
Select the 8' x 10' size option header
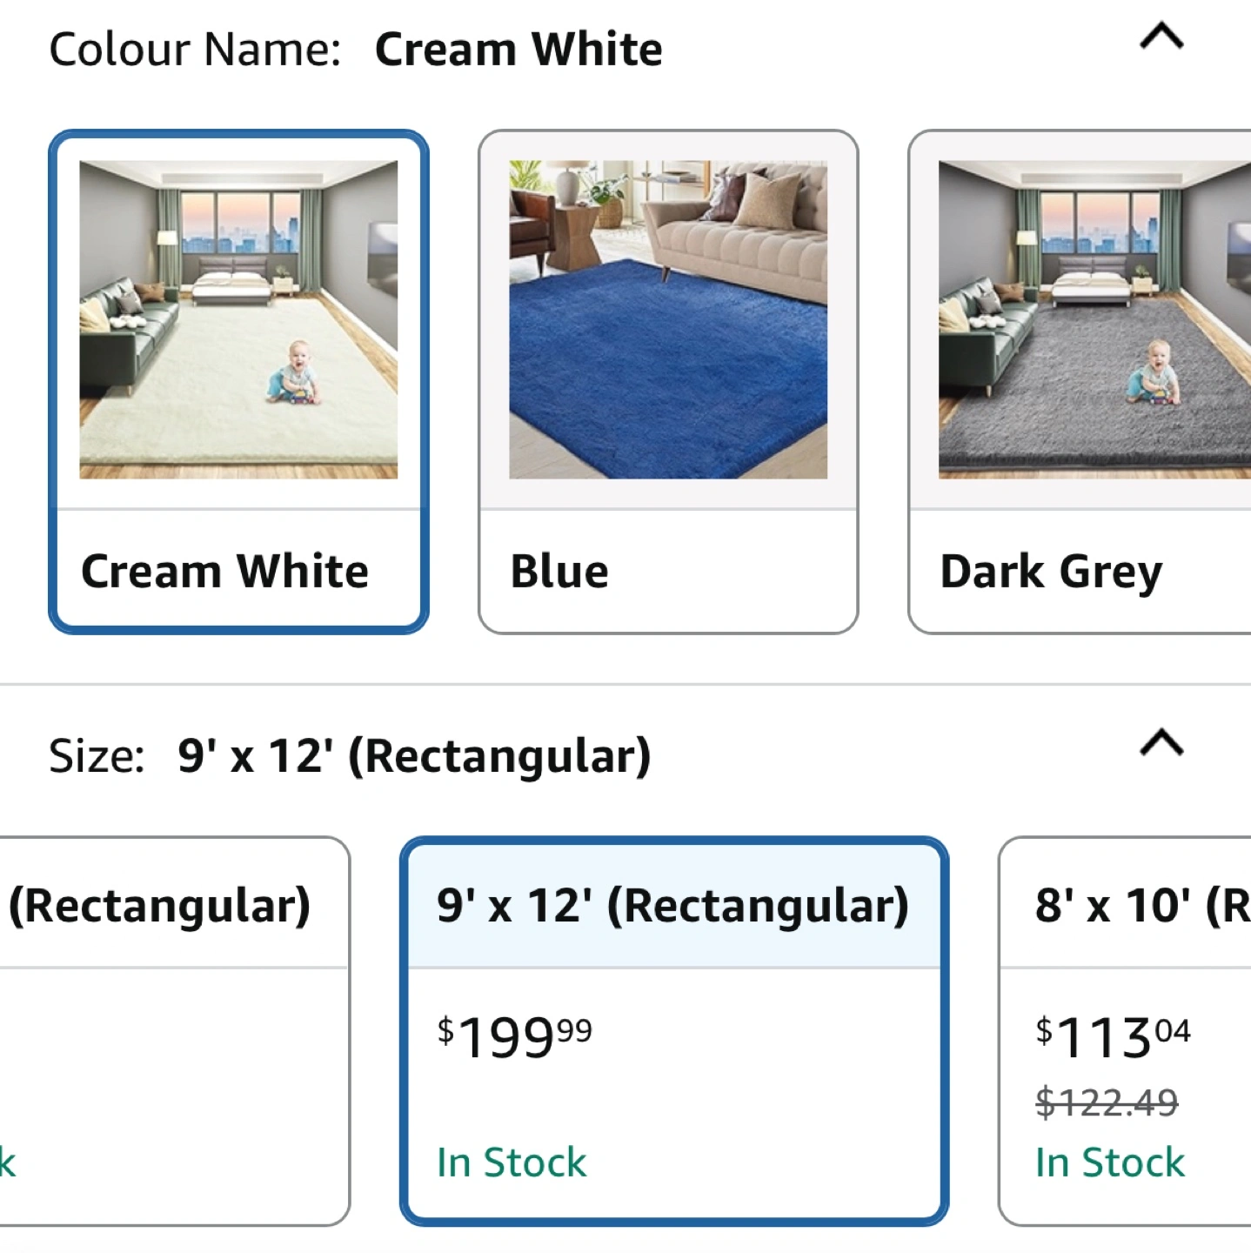pos(1141,906)
